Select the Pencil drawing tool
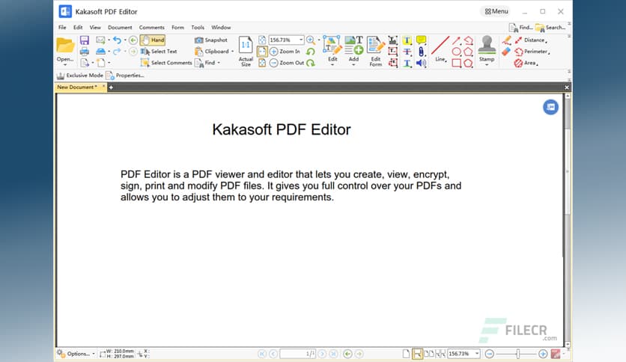 pos(506,40)
